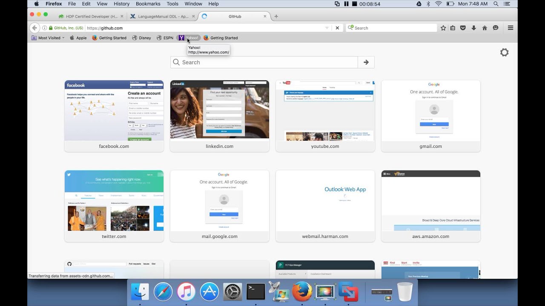The height and width of the screenshot is (306, 545).
Task: Switch to the HDP Certified Developer tab
Action: click(91, 17)
